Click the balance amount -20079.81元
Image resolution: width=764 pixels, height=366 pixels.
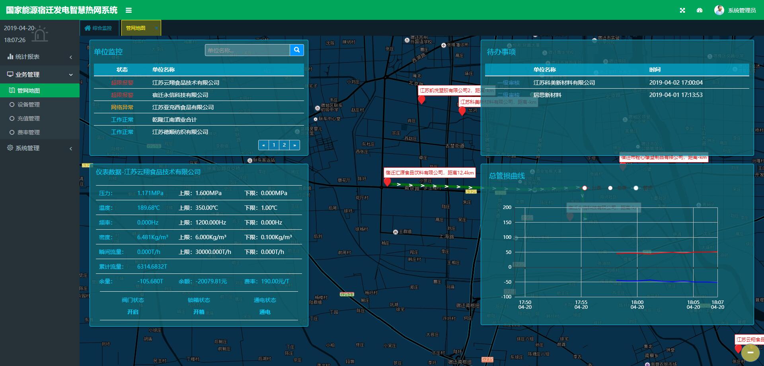211,281
